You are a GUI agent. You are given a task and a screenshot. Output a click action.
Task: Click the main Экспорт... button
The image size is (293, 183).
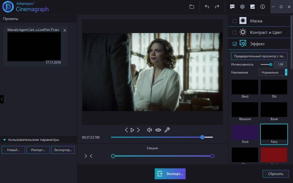[x=170, y=174]
